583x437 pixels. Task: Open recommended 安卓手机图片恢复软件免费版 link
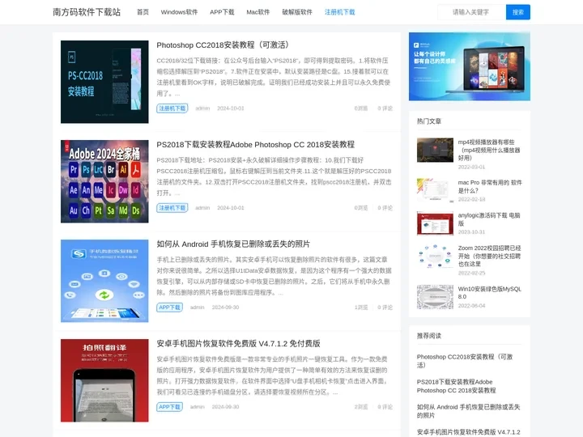pyautogui.click(x=469, y=432)
